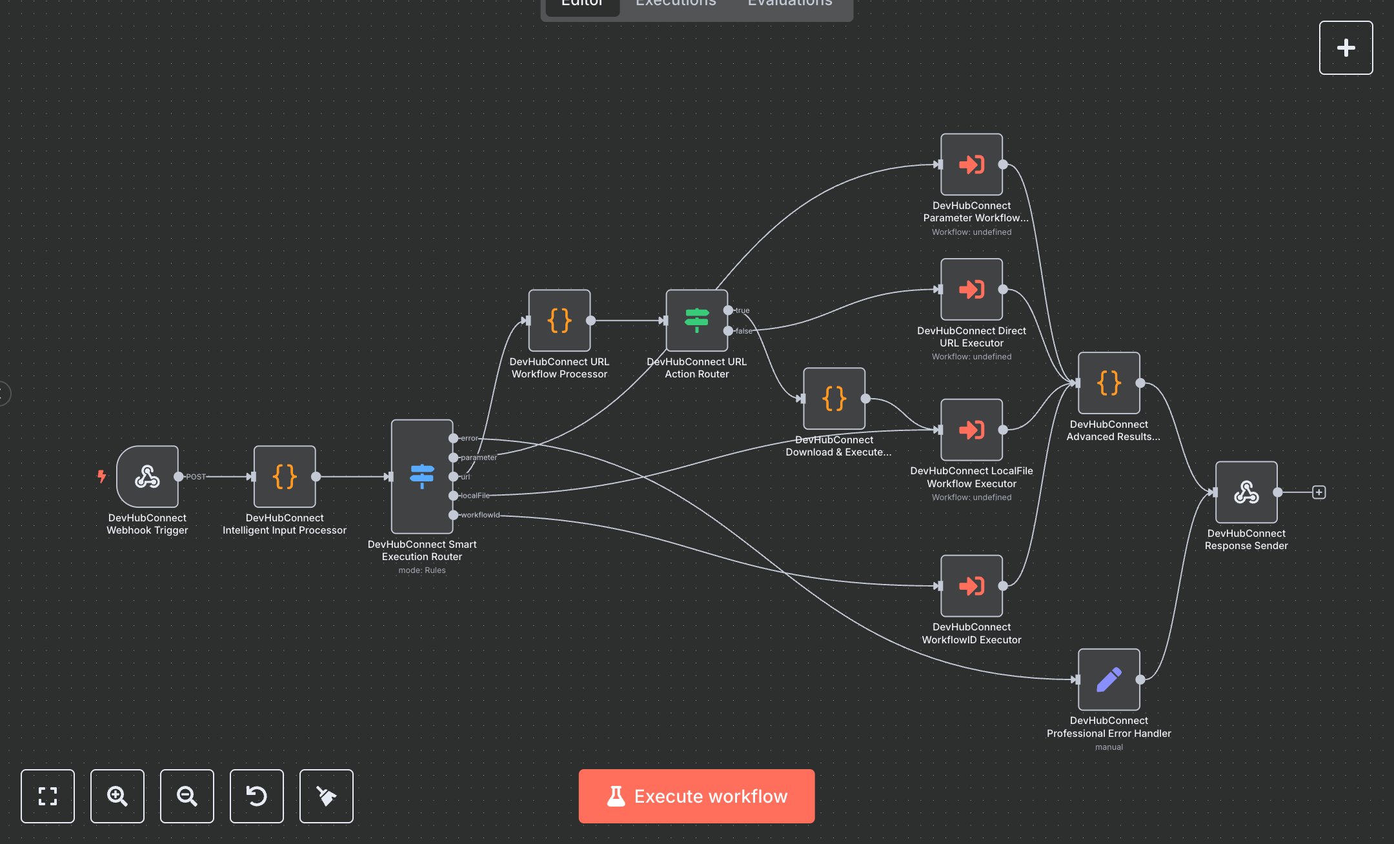Image resolution: width=1394 pixels, height=844 pixels.
Task: Open the DevHubConnect WorkflowID Executor node
Action: 971,586
